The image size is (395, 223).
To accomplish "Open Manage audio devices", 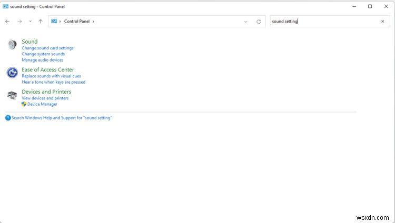I will [42, 60].
